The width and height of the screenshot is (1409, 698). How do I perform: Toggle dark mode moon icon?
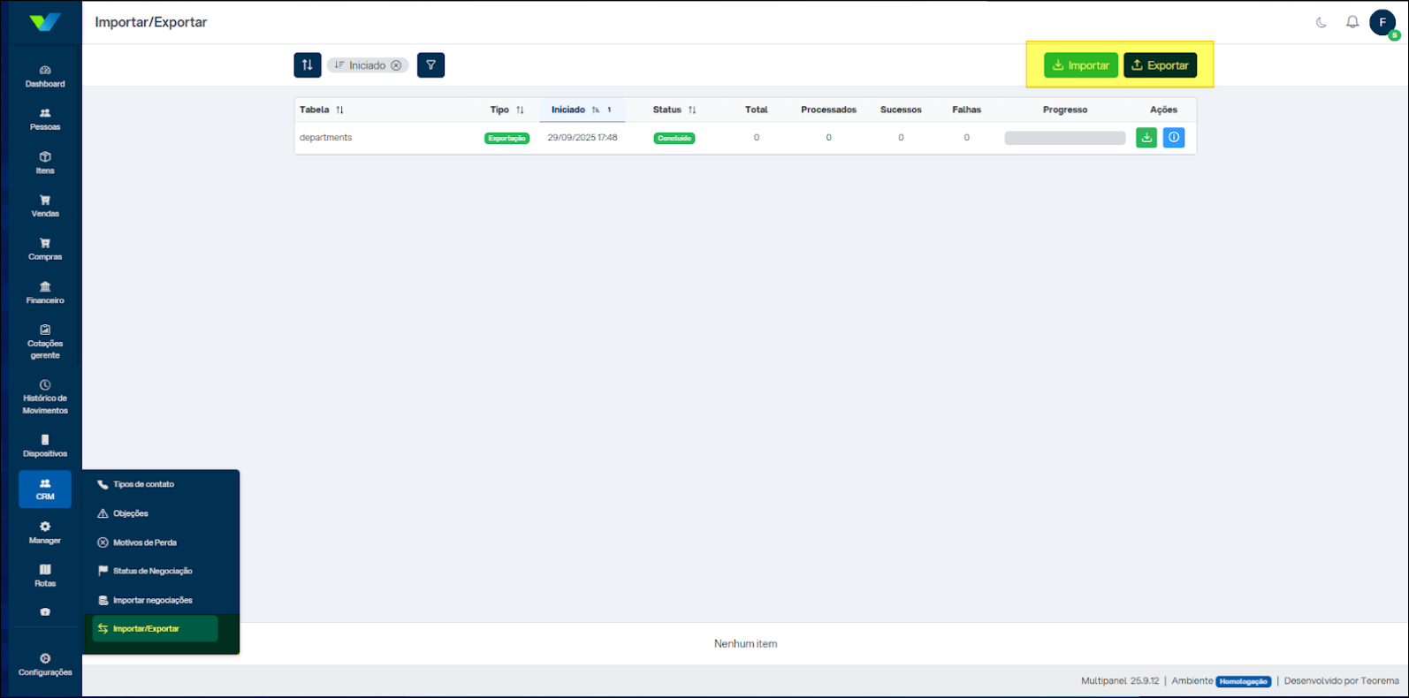[x=1321, y=23]
